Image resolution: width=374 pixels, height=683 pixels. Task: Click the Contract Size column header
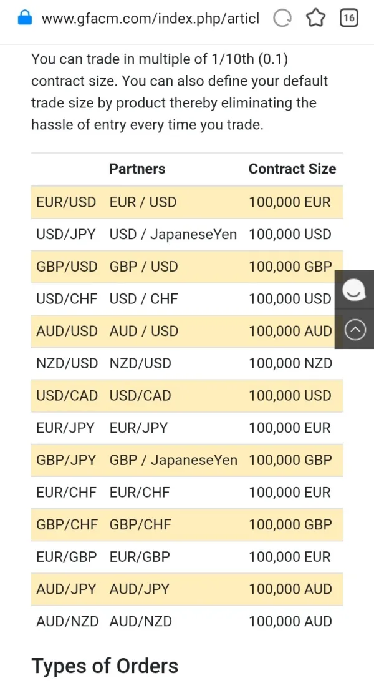click(292, 169)
